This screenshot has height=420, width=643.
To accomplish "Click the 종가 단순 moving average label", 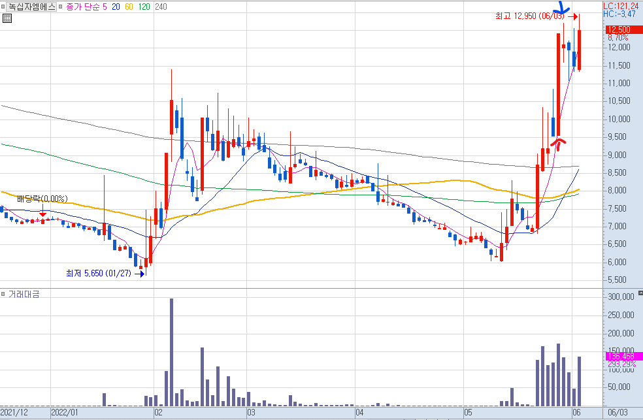I will tap(83, 7).
